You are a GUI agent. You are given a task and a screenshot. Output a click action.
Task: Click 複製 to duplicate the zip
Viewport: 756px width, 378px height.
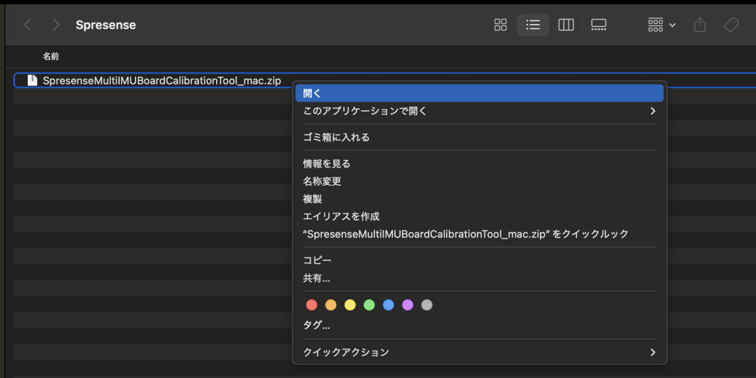point(312,199)
